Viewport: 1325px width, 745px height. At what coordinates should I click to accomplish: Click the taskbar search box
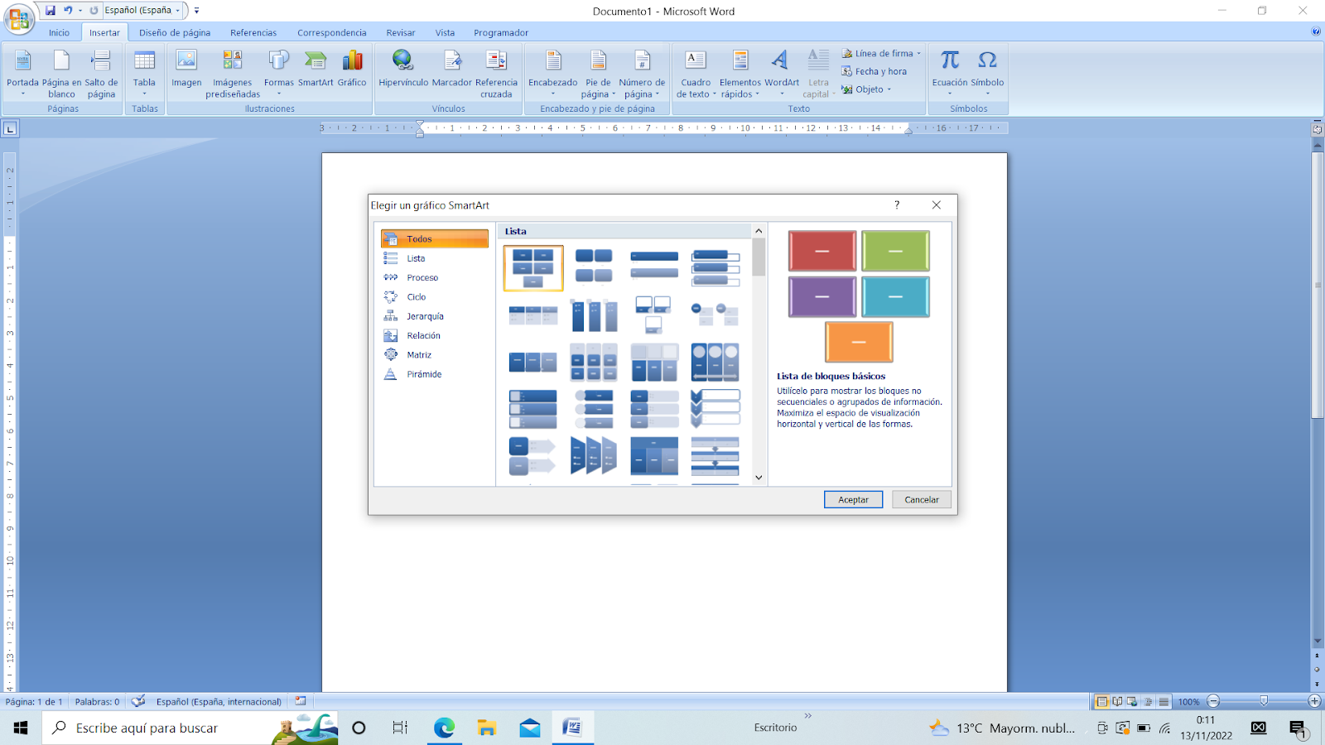[190, 728]
